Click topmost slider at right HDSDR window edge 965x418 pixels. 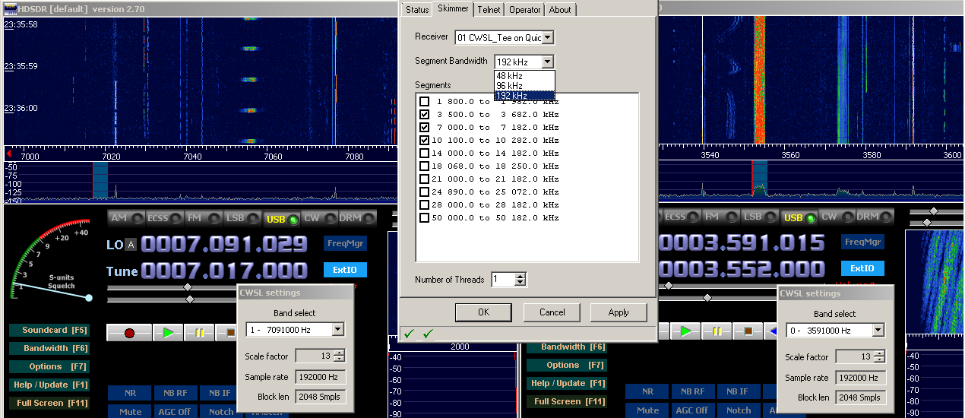click(934, 211)
